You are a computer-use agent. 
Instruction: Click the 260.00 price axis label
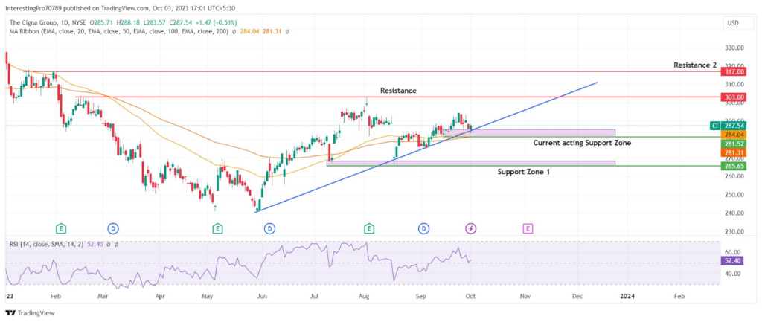click(733, 176)
